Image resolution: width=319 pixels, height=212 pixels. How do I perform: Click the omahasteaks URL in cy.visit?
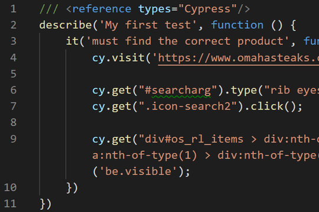pyautogui.click(x=239, y=58)
